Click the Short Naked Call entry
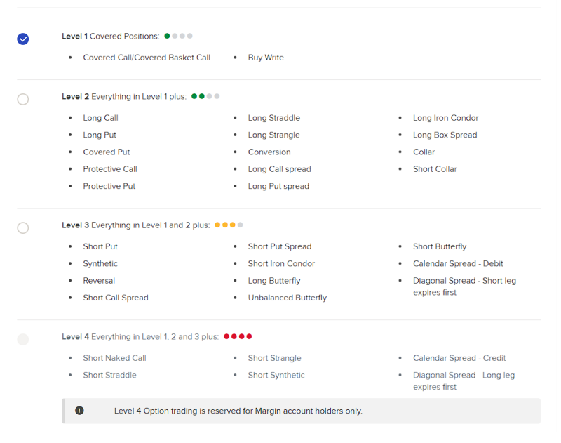Image resolution: width=561 pixels, height=443 pixels. pos(114,358)
